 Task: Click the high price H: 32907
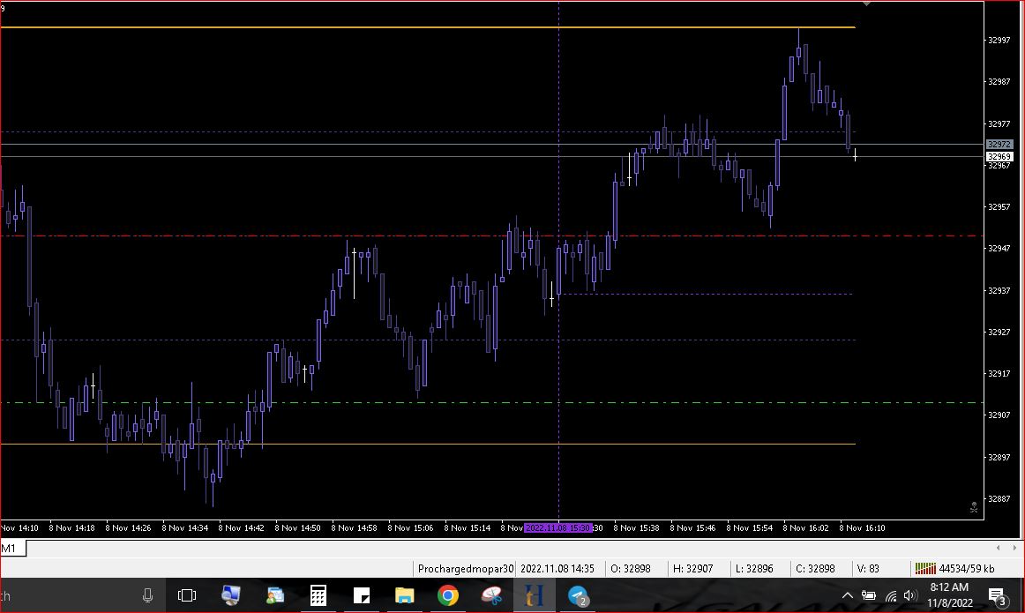693,569
